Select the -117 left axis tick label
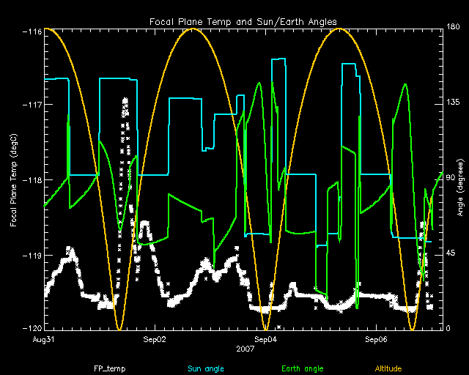This screenshot has height=375, width=469. (31, 105)
